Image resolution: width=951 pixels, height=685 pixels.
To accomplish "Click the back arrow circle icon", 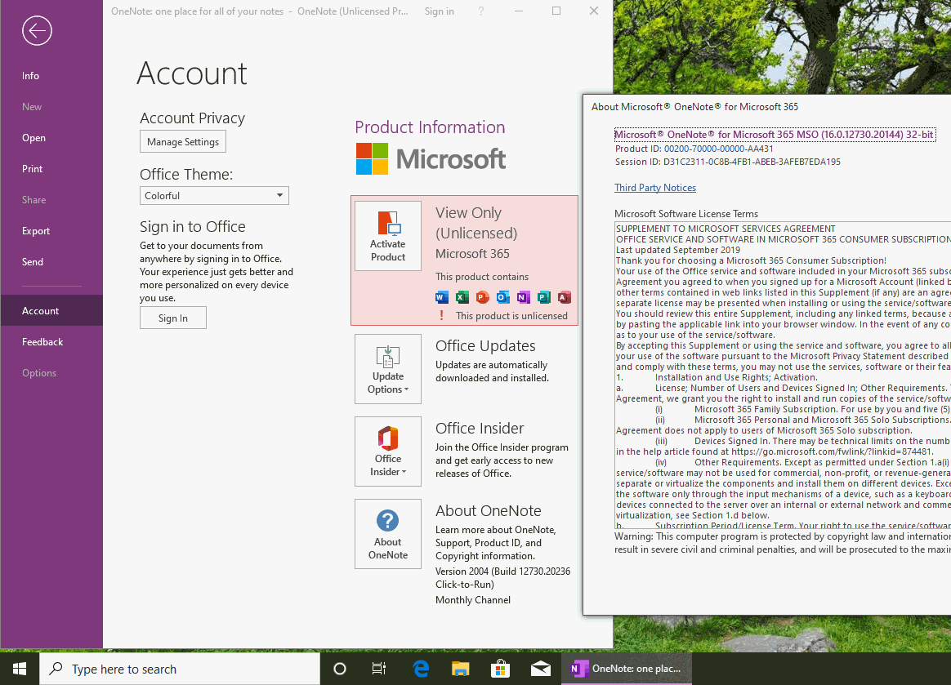I will click(37, 30).
